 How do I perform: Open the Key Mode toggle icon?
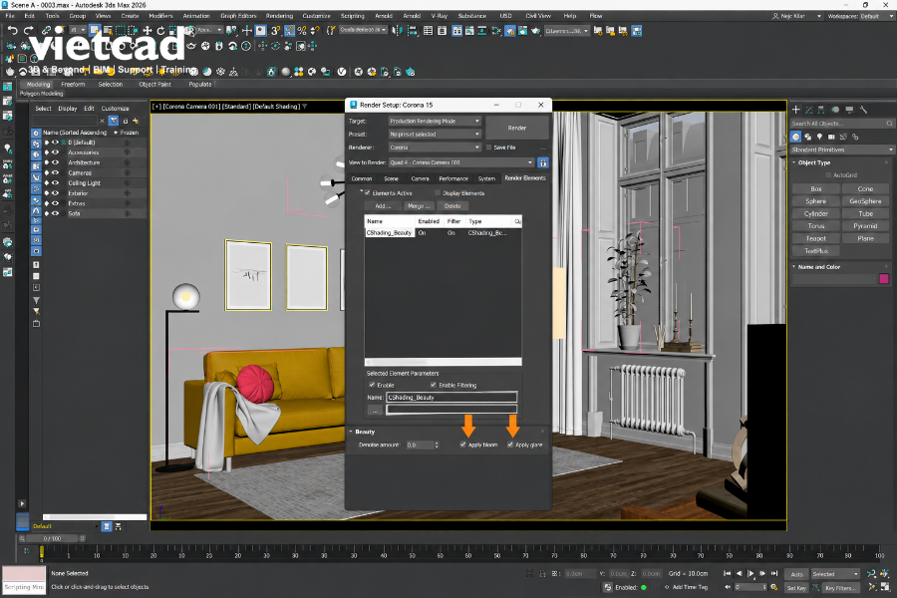pos(728,587)
